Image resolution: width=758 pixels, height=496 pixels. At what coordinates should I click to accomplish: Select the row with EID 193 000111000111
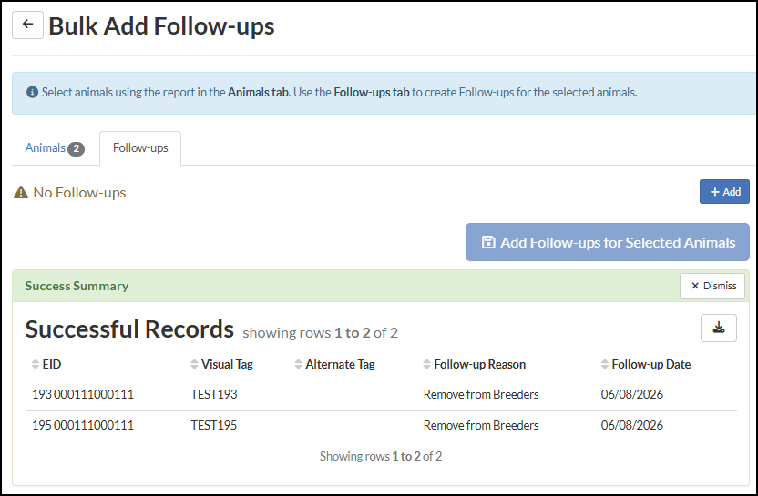pyautogui.click(x=381, y=395)
